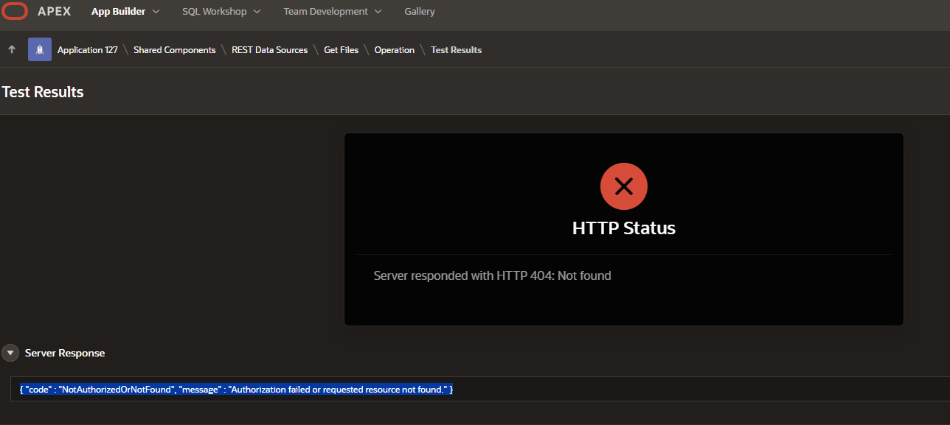Screen dimensions: 950x425
Task: Collapse the Server Response section arrow
Action: 10,353
